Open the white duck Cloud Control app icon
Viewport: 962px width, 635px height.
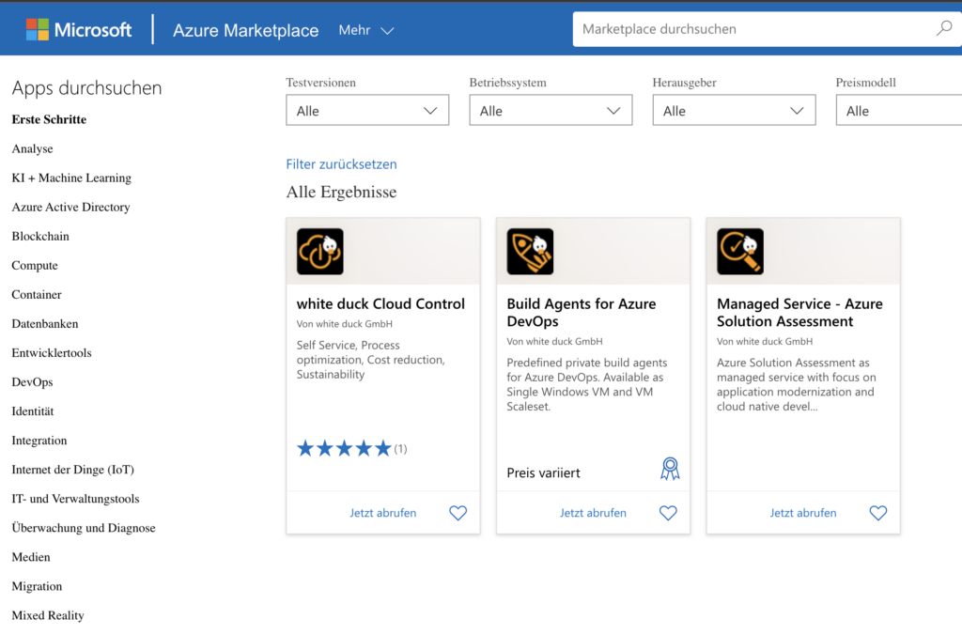pos(320,252)
